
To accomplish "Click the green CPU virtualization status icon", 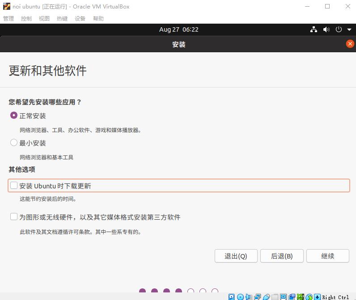I will (x=301, y=297).
